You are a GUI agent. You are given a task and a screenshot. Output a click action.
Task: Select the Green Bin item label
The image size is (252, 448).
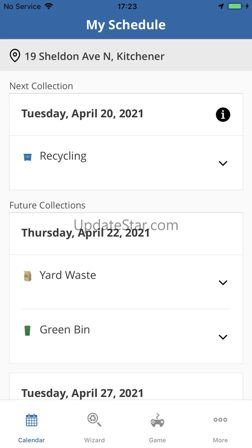point(65,330)
